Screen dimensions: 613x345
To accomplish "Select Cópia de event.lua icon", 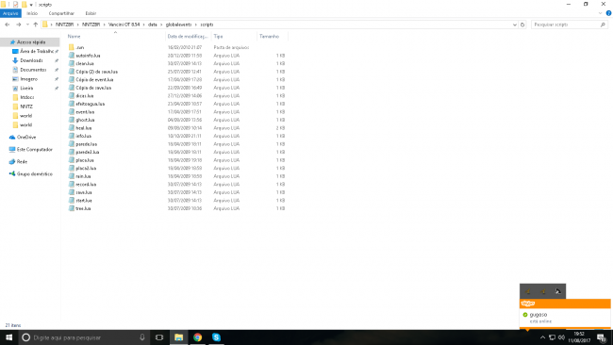I will point(71,80).
